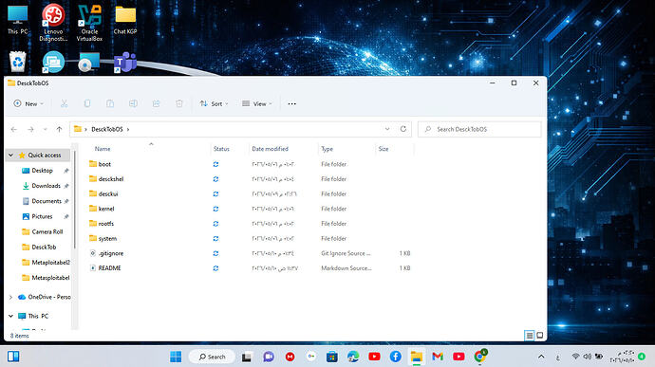Open the Recycle Bin on desktop
The image size is (655, 367).
point(17,62)
